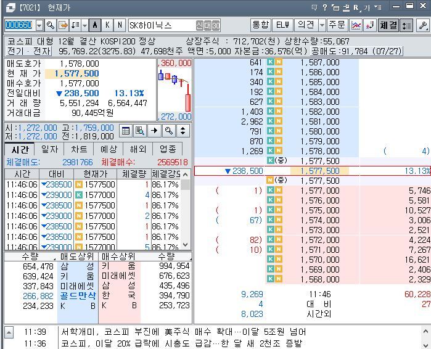Click the K icon on the 1,587,000 row
The width and height of the screenshot is (431, 349).
[271, 62]
